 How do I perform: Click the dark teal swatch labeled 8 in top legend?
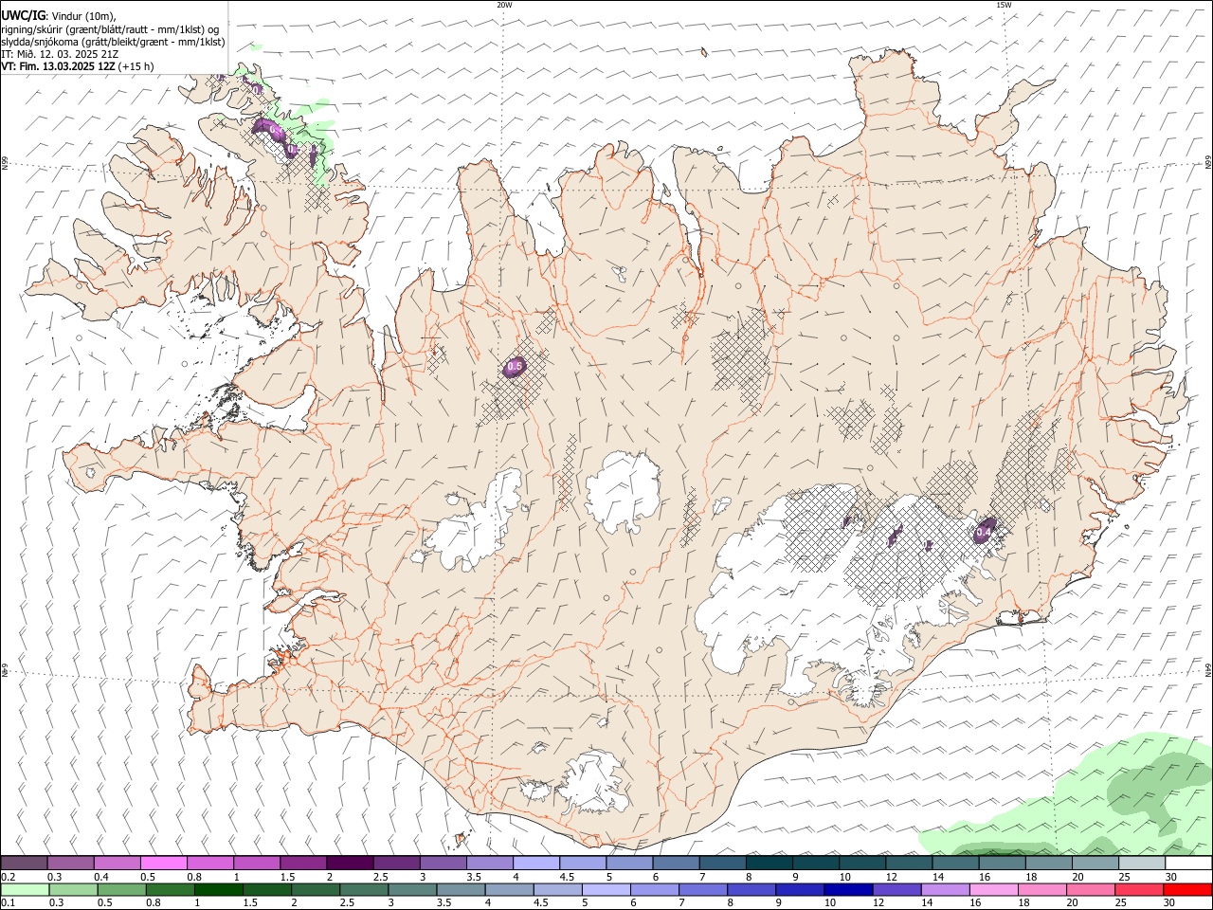point(769,863)
